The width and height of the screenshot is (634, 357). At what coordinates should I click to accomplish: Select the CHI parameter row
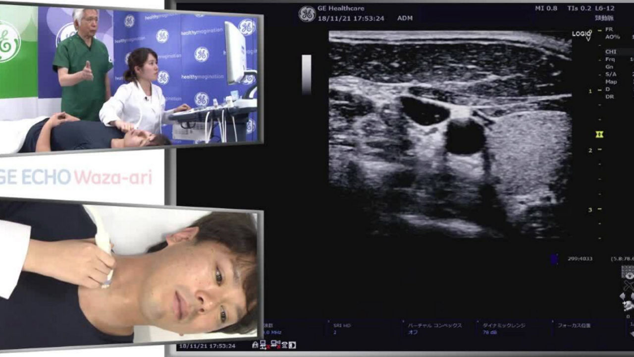619,52
